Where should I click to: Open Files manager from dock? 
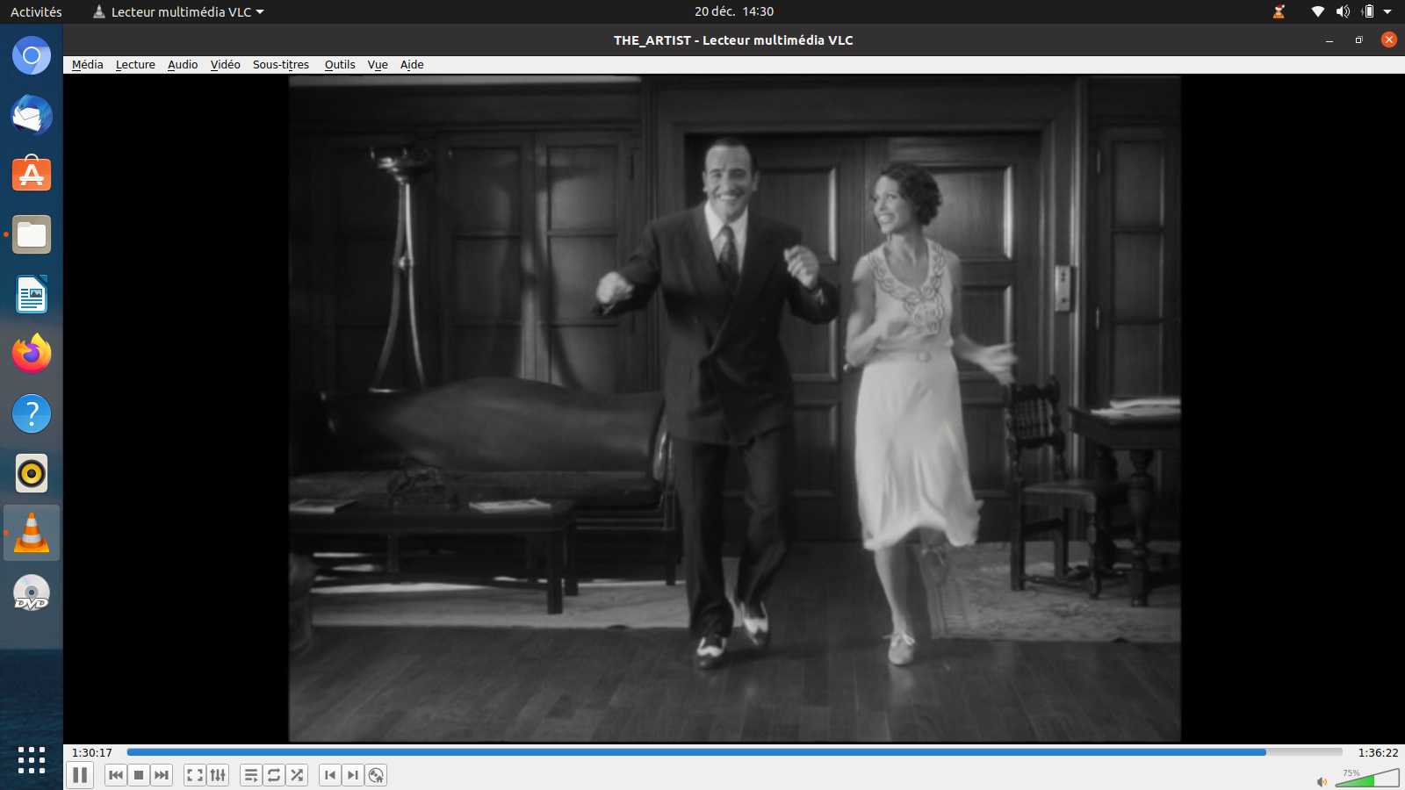(x=32, y=234)
